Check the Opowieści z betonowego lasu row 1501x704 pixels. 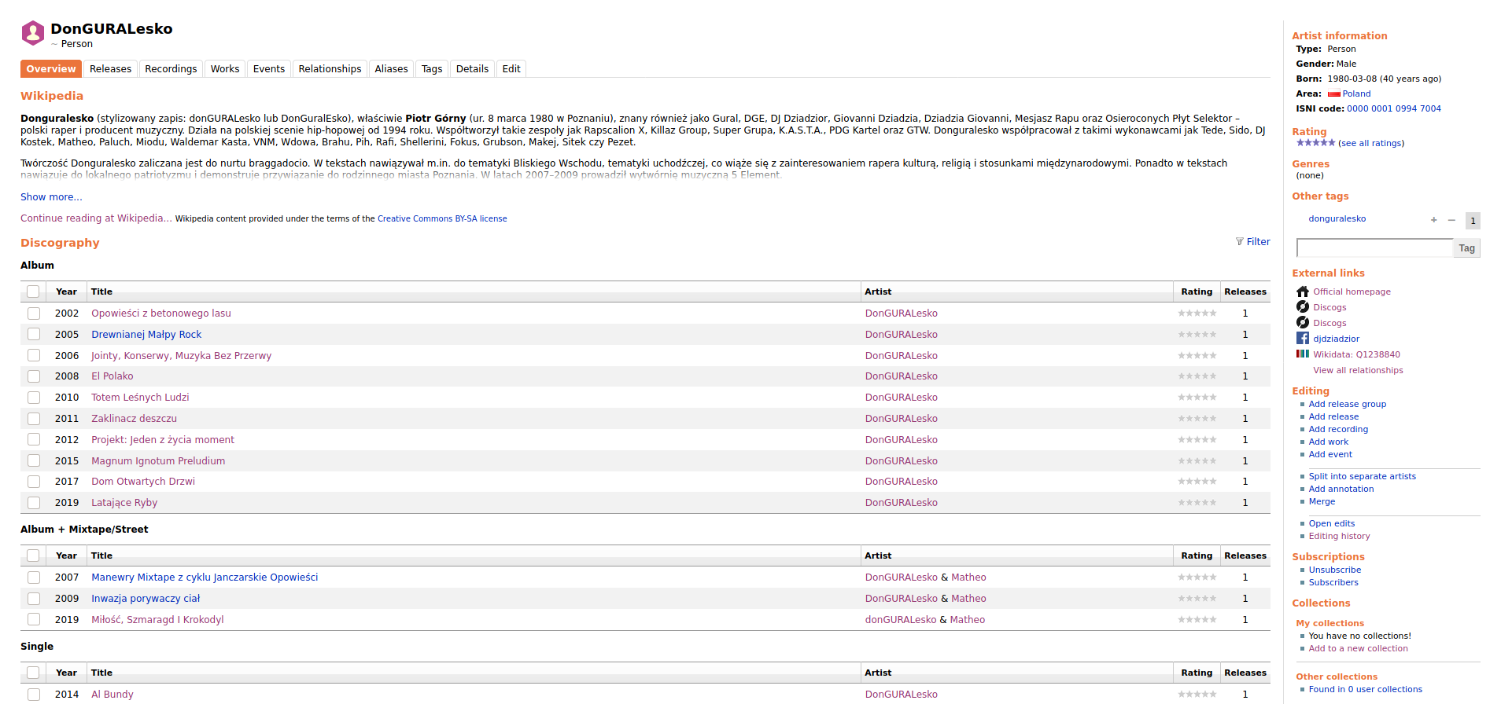pyautogui.click(x=34, y=313)
